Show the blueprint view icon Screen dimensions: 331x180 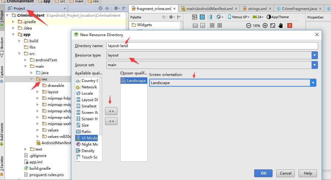(x=202, y=17)
